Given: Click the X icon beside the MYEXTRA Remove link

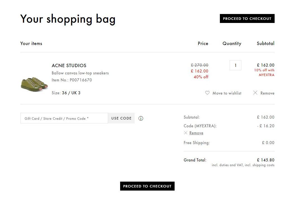Looking at the screenshot, I should click(x=186, y=133).
